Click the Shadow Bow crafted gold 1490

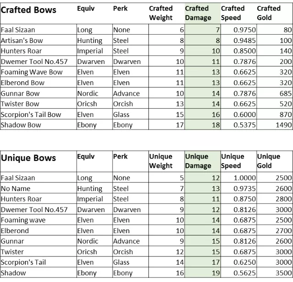[275, 125]
